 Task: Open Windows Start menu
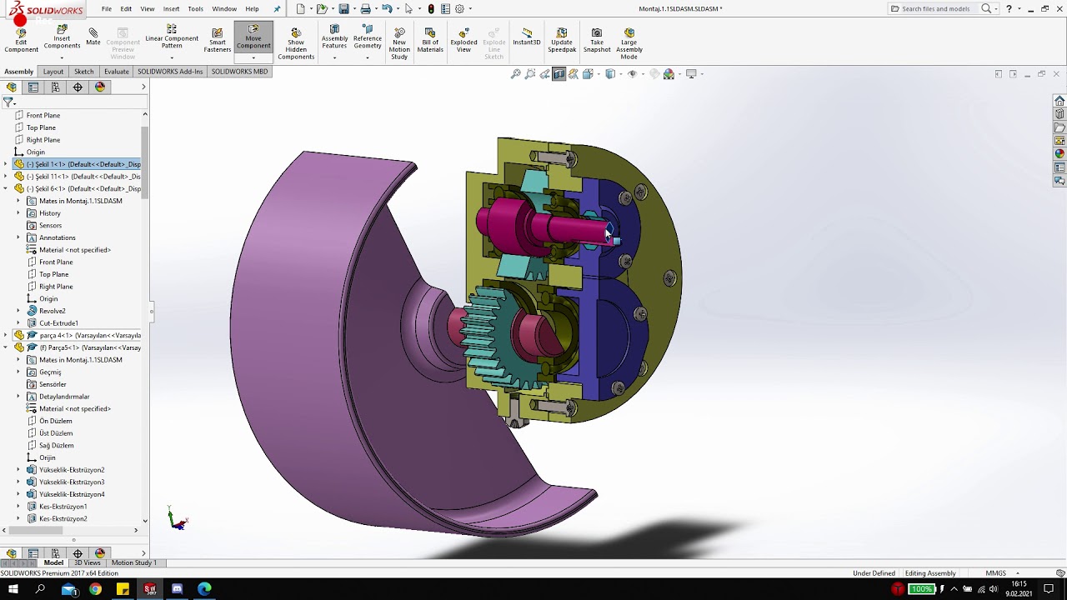tap(14, 589)
